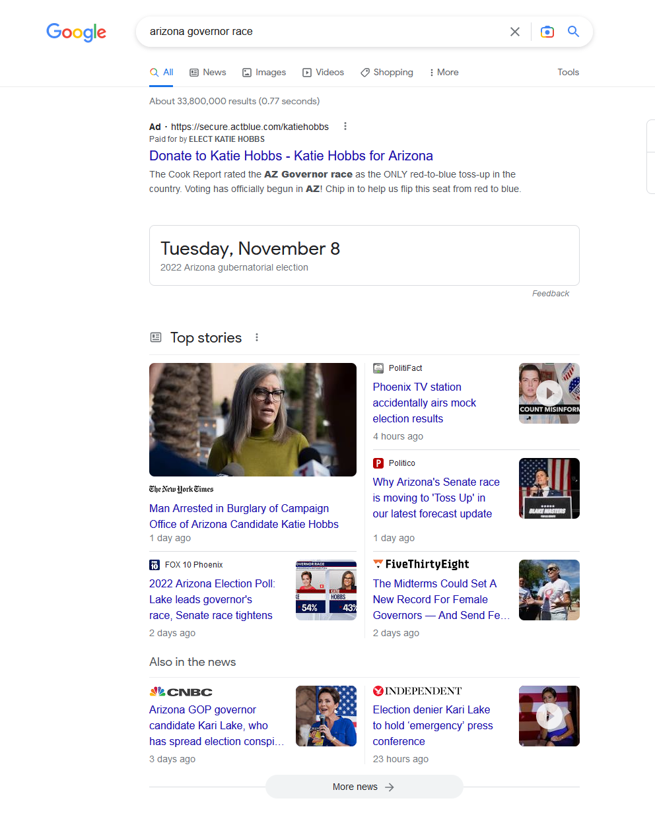Click the magnifying glass search button
655x817 pixels.
click(573, 32)
